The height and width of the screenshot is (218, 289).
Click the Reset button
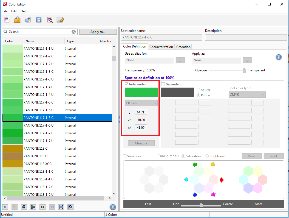coord(252,156)
